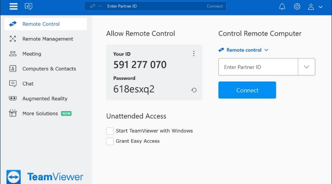
Task: Click the ID number 591 277 070
Action: coord(140,65)
